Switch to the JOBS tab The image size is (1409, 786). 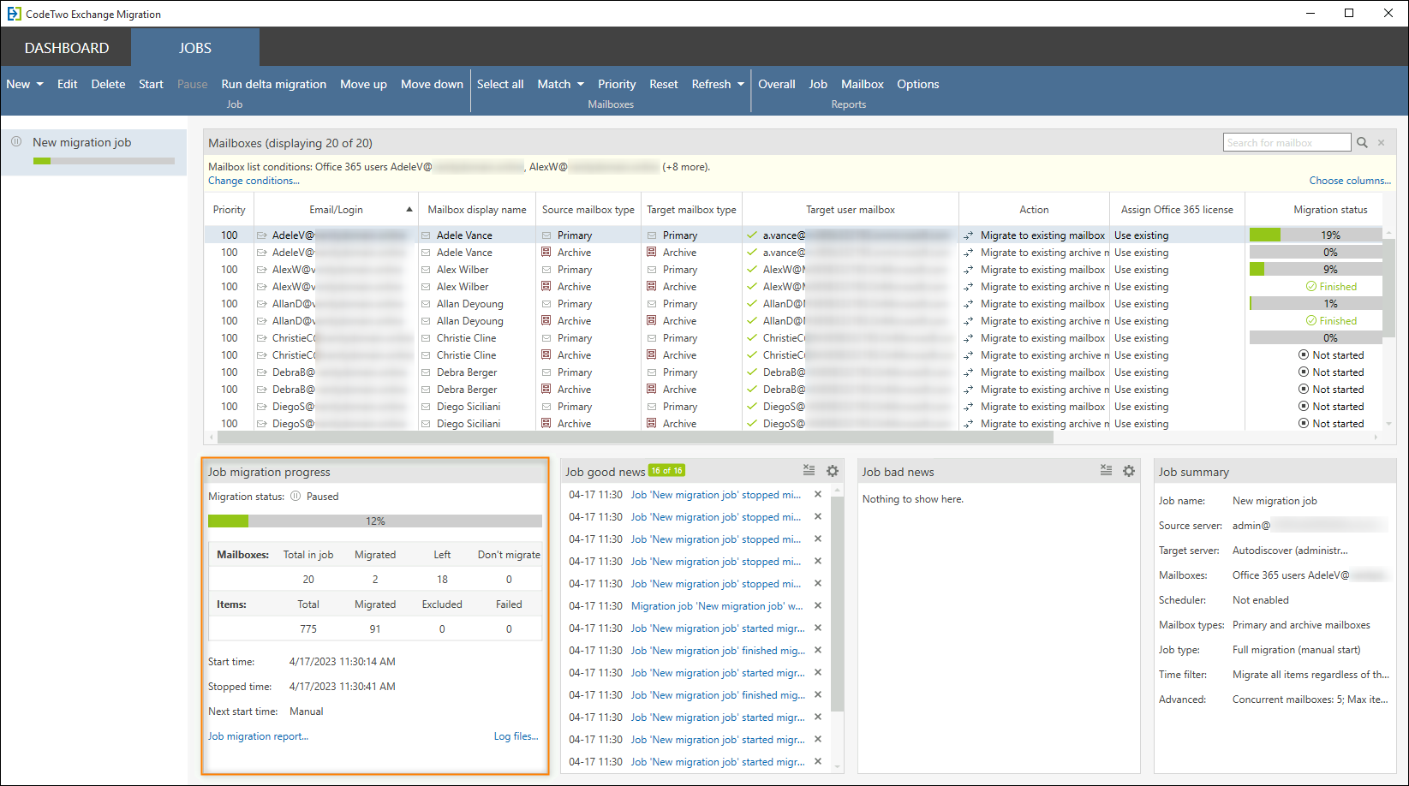tap(195, 48)
